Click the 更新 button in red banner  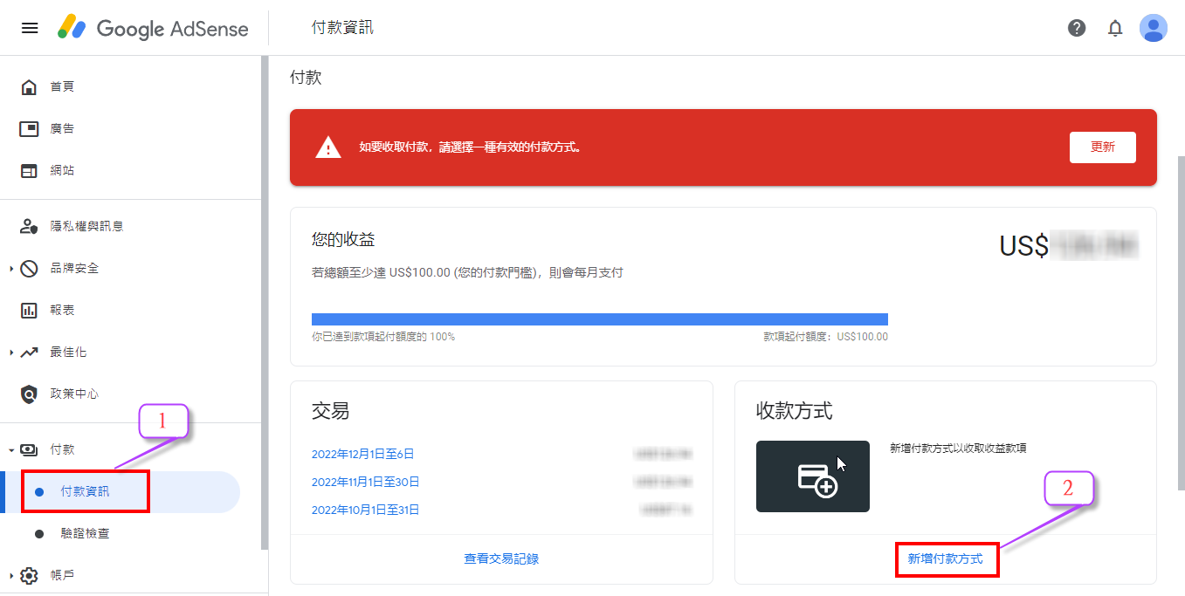[1102, 147]
